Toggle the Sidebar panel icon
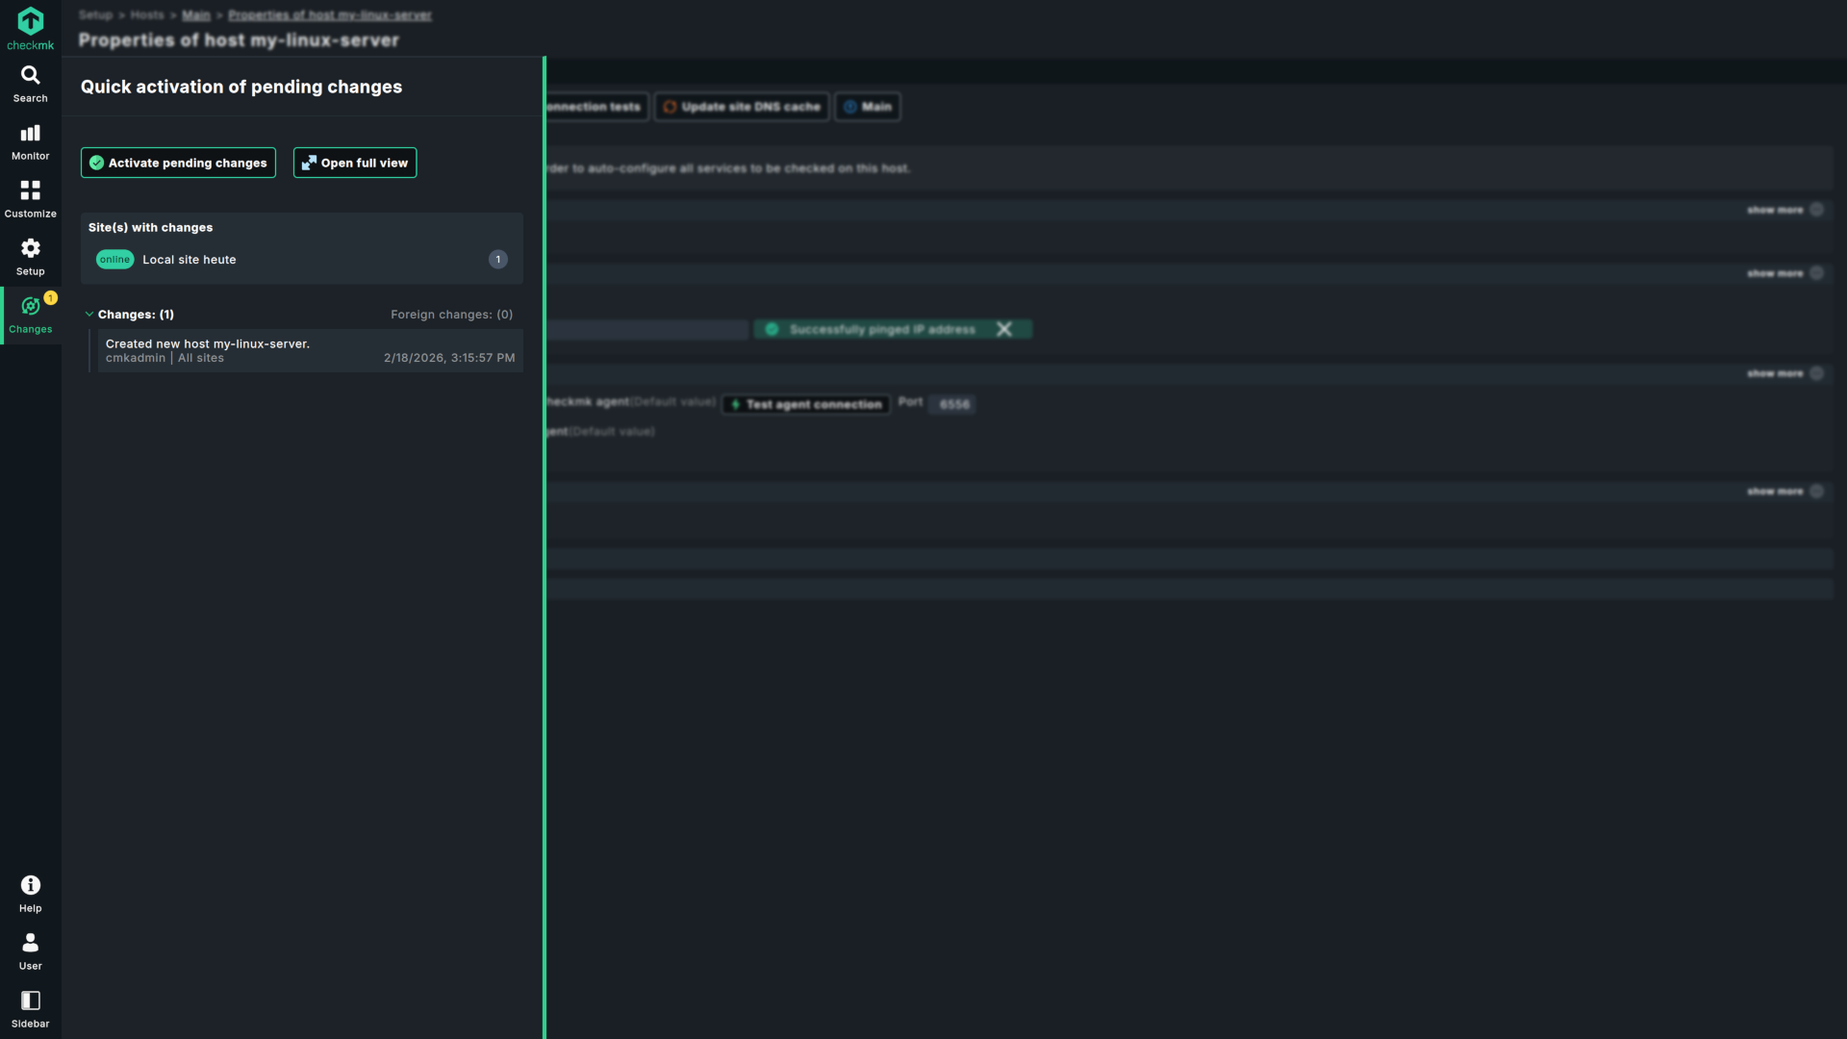 pos(30,1001)
